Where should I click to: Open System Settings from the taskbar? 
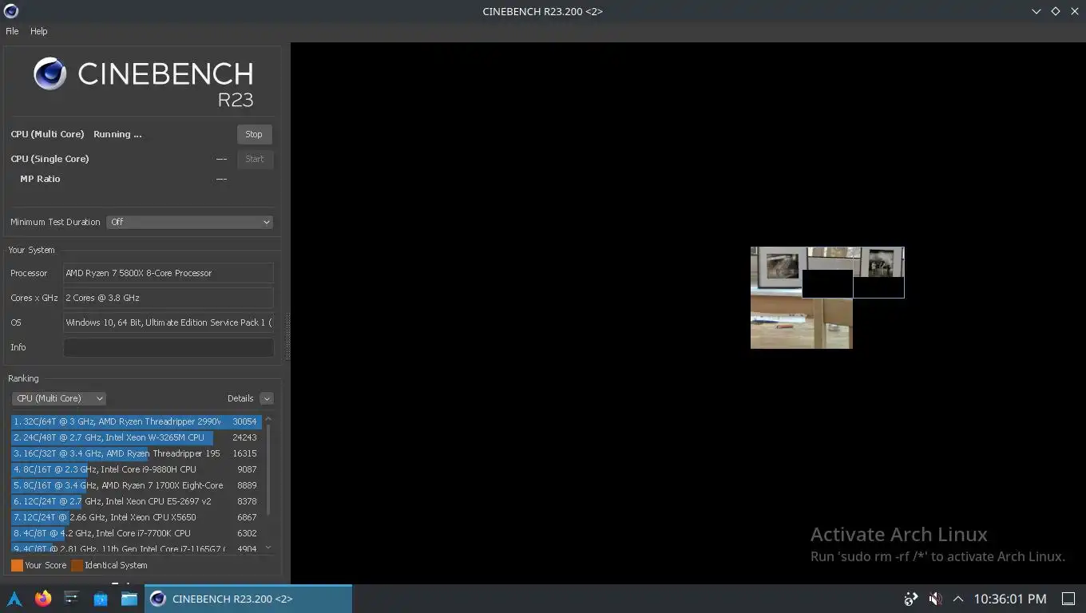[x=72, y=599]
